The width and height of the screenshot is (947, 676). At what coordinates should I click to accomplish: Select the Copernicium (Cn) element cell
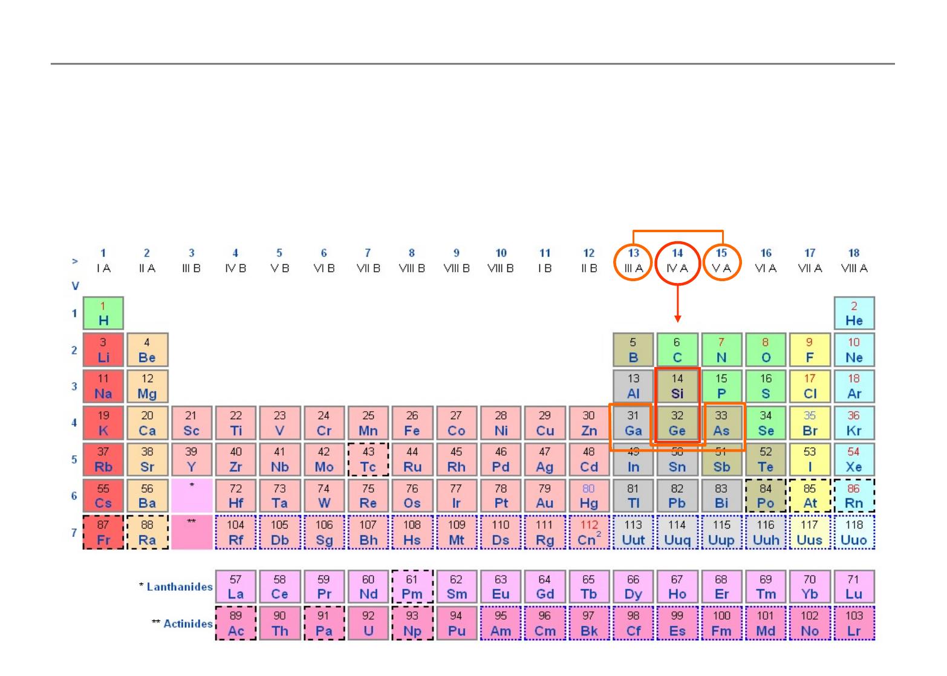(588, 533)
